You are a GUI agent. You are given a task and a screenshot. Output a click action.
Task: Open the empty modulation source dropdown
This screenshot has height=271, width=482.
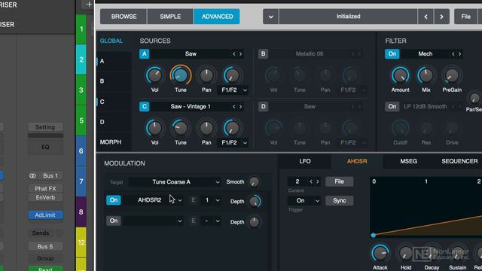click(154, 221)
